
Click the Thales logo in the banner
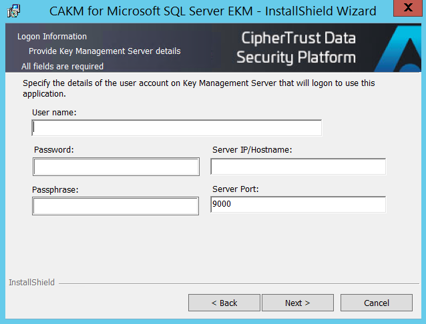(x=407, y=49)
